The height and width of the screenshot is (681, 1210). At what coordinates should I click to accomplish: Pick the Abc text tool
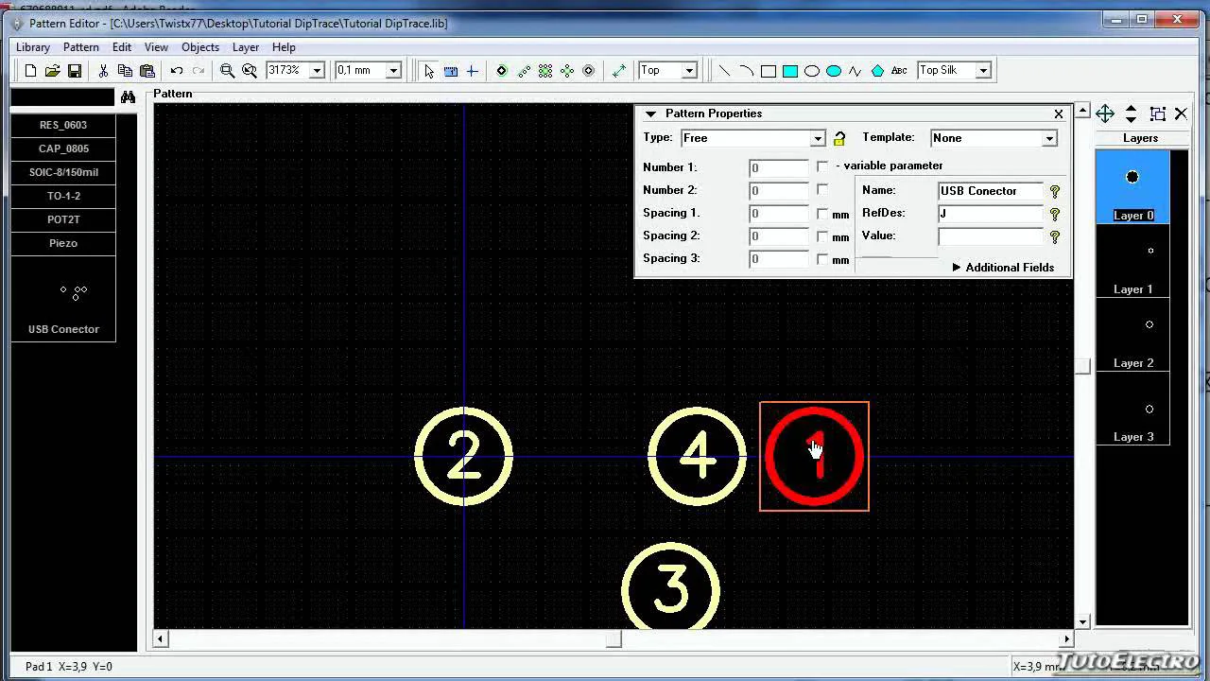click(x=899, y=71)
